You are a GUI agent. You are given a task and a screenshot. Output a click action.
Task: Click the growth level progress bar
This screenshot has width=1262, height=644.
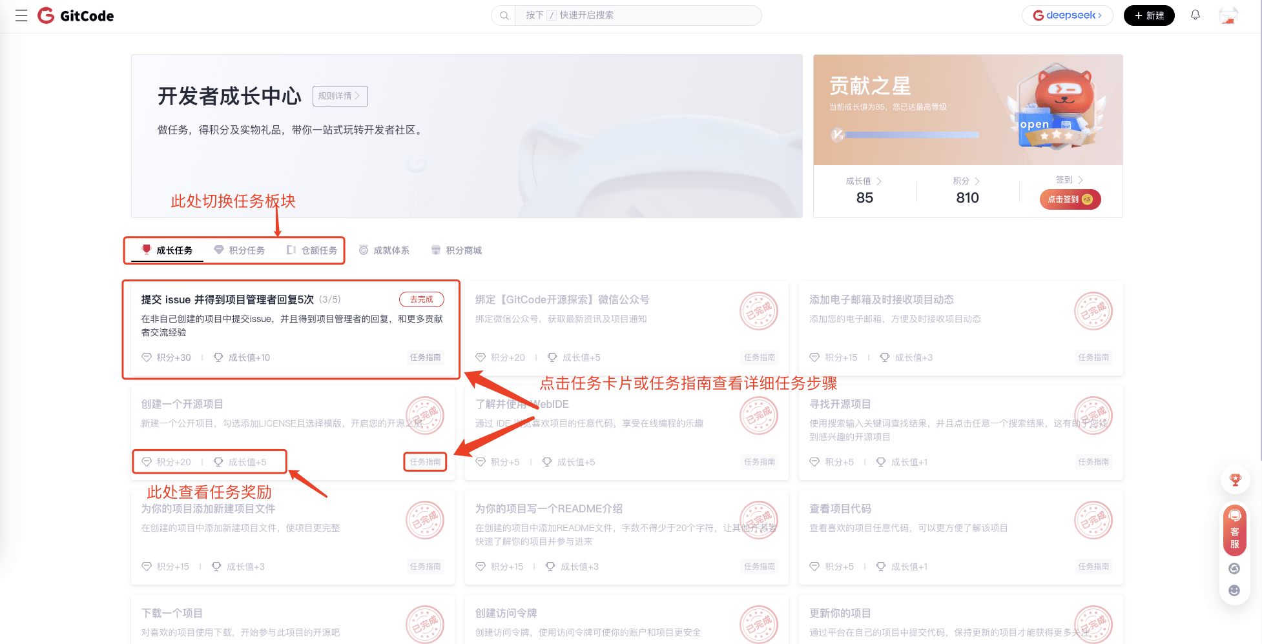pos(911,135)
